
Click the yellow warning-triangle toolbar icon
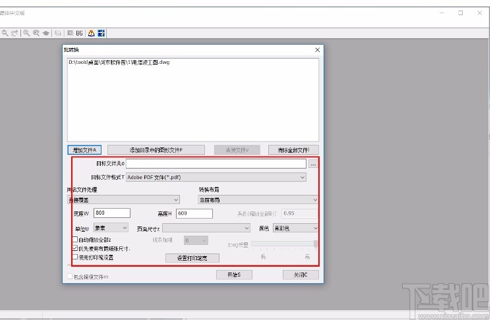[91, 33]
